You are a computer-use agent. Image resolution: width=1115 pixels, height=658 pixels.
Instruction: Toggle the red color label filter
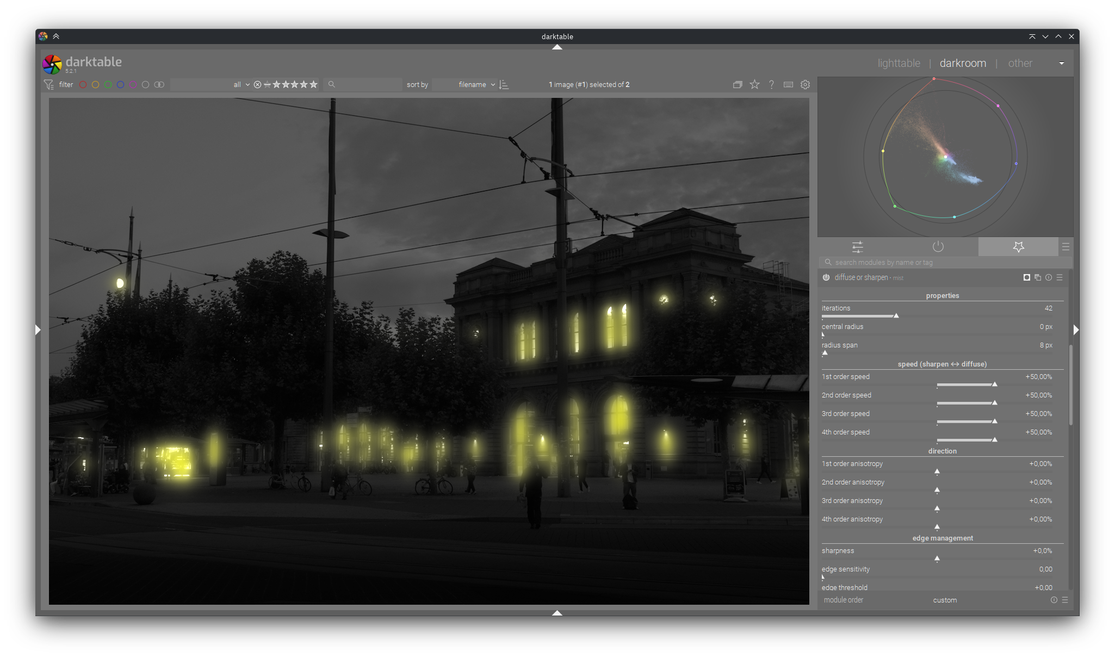click(83, 85)
